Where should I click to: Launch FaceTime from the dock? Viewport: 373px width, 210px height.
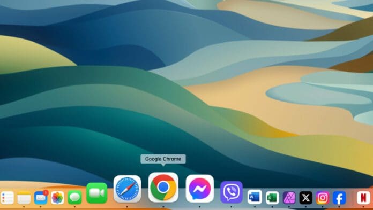tap(97, 193)
